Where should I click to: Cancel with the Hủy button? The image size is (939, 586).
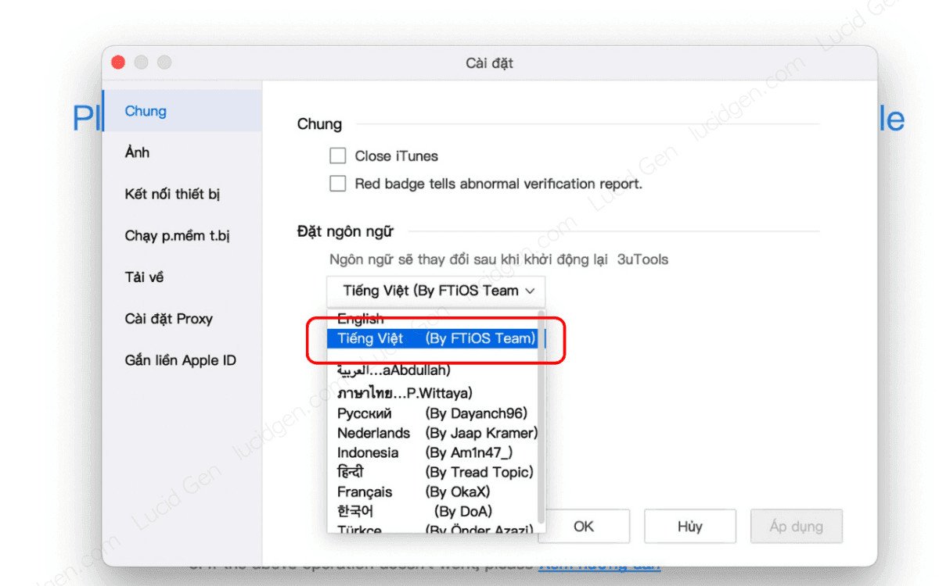click(x=690, y=527)
